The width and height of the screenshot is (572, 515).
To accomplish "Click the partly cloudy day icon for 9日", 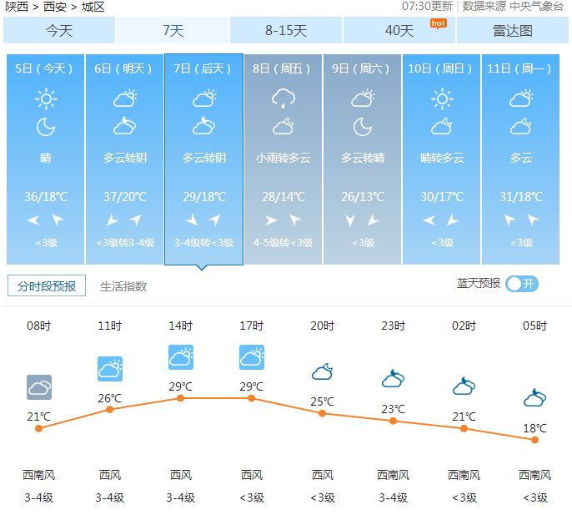I will [363, 98].
